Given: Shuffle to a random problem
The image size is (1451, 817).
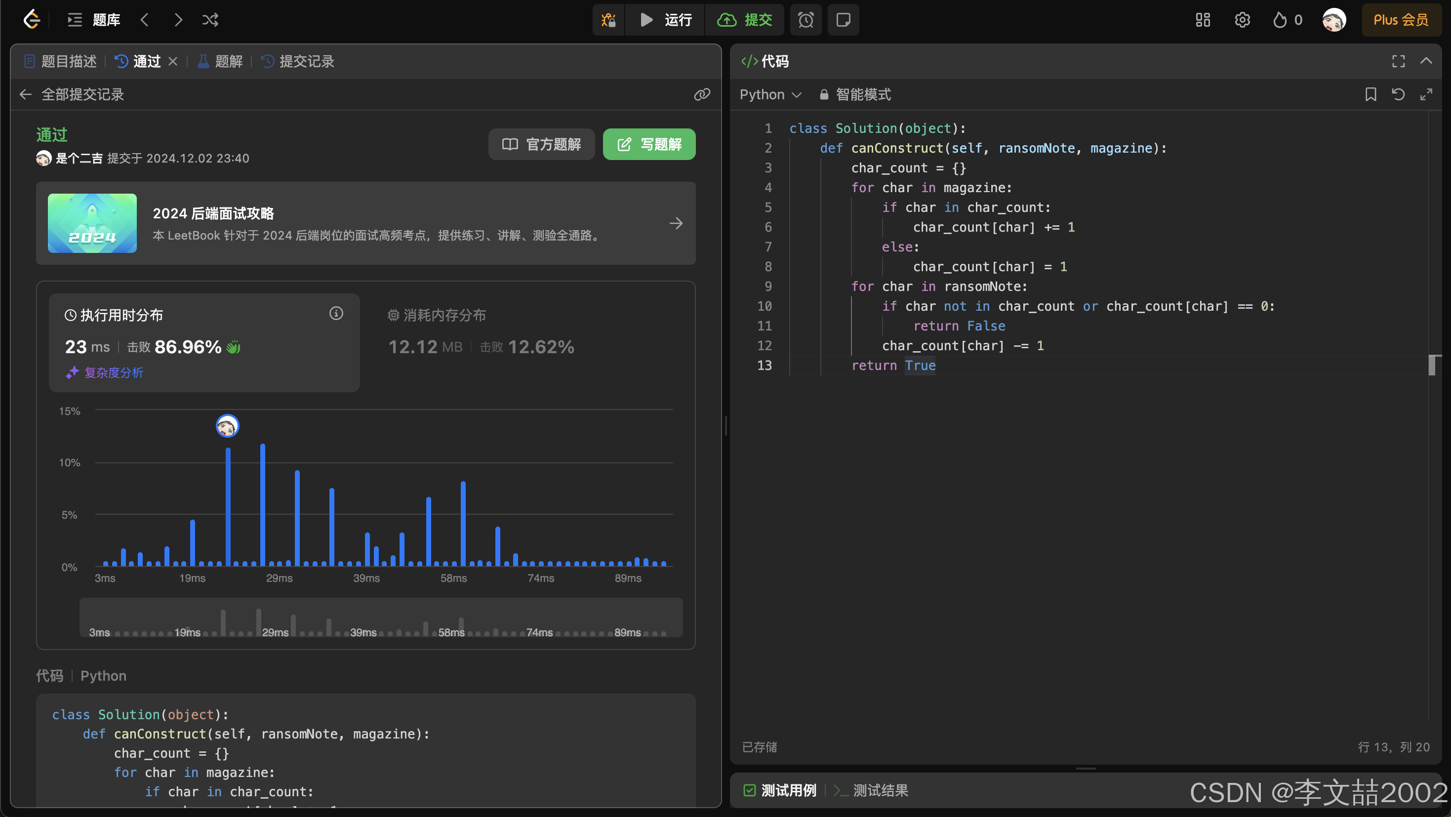Looking at the screenshot, I should [x=210, y=20].
